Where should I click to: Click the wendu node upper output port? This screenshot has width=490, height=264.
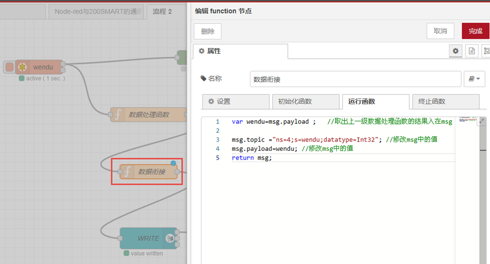pos(63,64)
